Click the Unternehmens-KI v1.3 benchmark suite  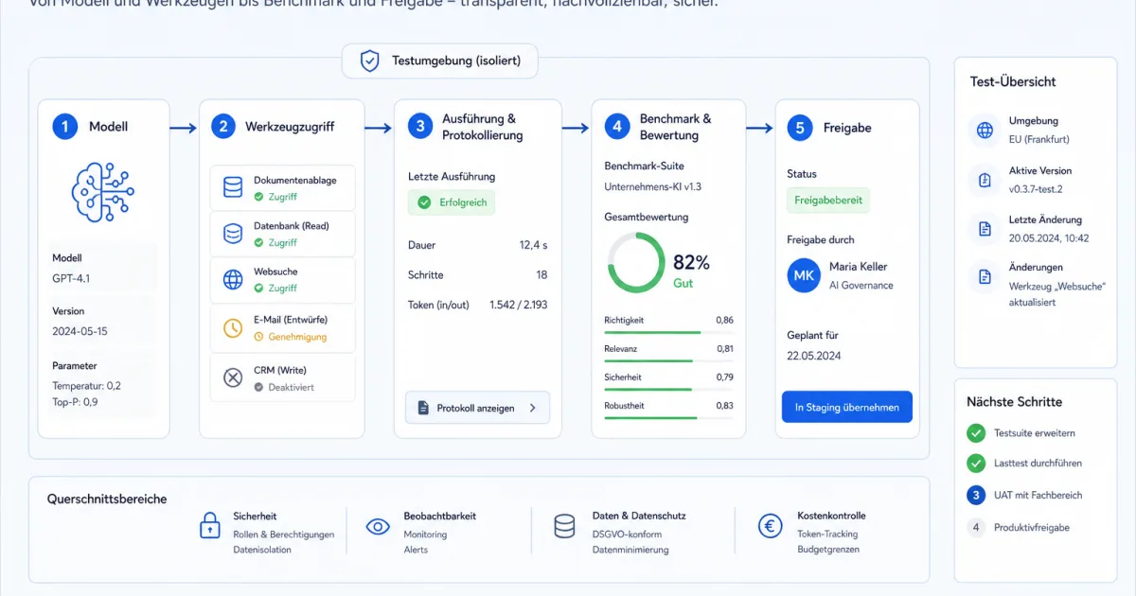pyautogui.click(x=652, y=187)
